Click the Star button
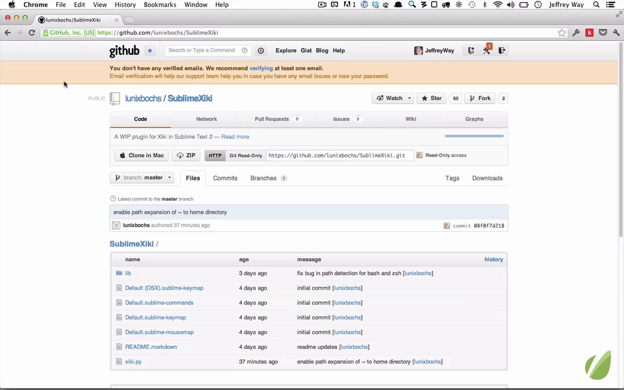624x390 pixels. point(431,98)
